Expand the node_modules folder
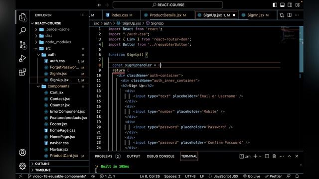The image size is (319, 179). (36, 42)
